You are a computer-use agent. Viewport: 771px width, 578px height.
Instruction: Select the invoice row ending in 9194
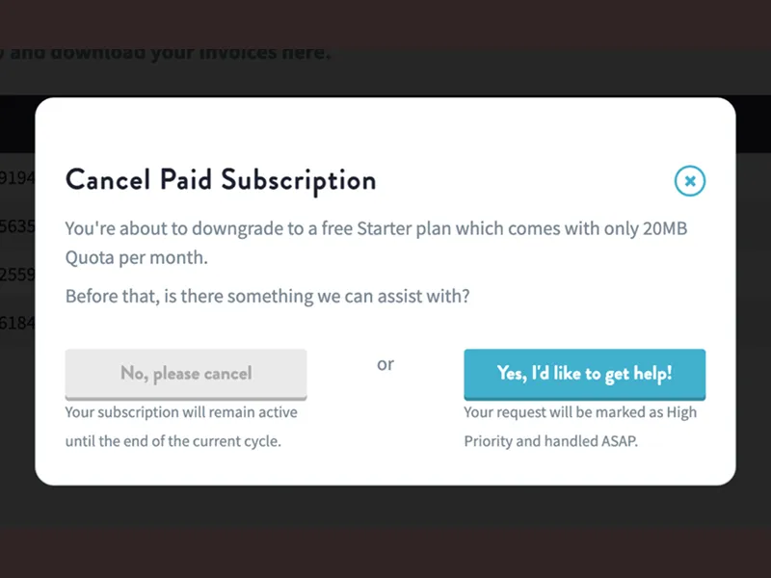tap(16, 178)
